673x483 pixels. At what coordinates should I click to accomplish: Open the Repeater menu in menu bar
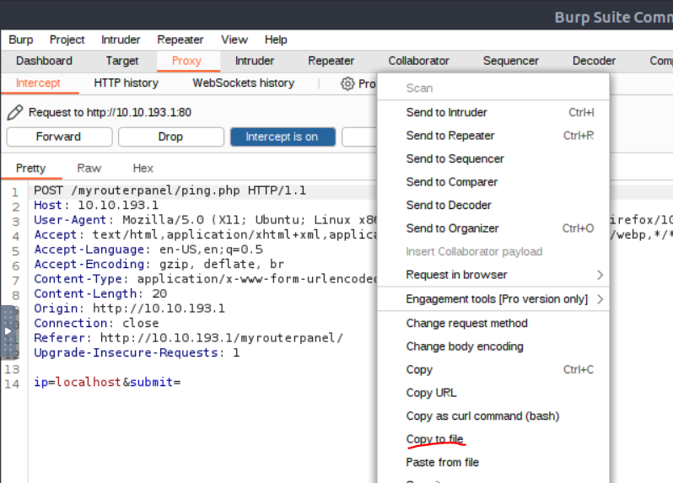[x=180, y=40]
